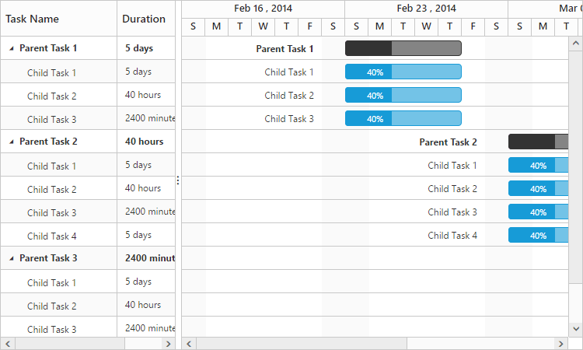
Task: Select the Duration column header
Action: tap(144, 19)
